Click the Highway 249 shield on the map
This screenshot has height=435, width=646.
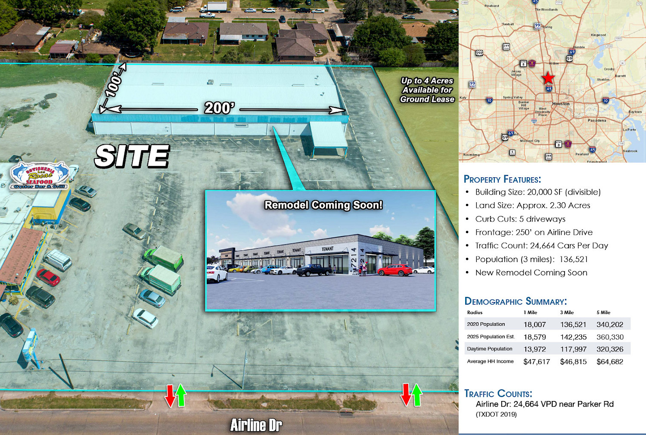(506, 46)
